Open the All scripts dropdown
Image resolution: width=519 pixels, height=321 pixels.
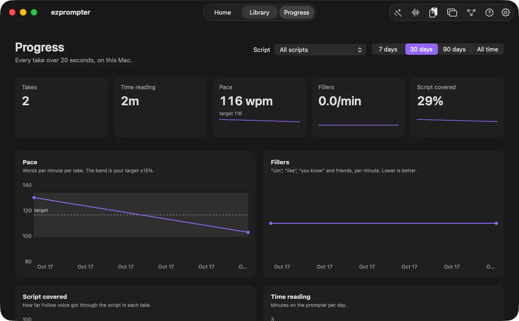click(320, 50)
